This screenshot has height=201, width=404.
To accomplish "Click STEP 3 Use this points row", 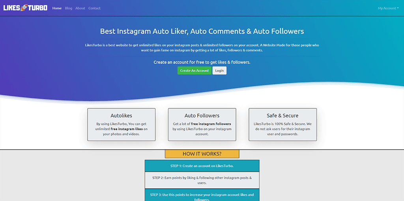I will (x=202, y=195).
